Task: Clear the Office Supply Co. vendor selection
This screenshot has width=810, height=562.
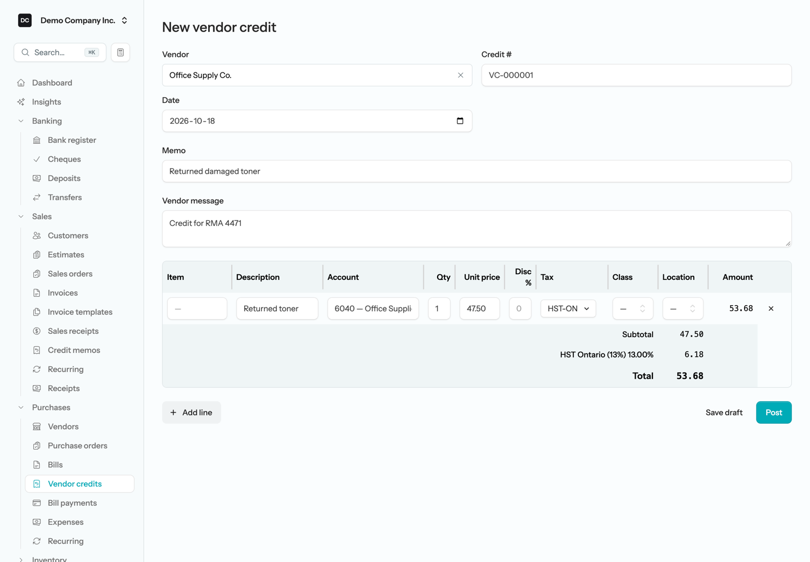Action: click(x=461, y=75)
